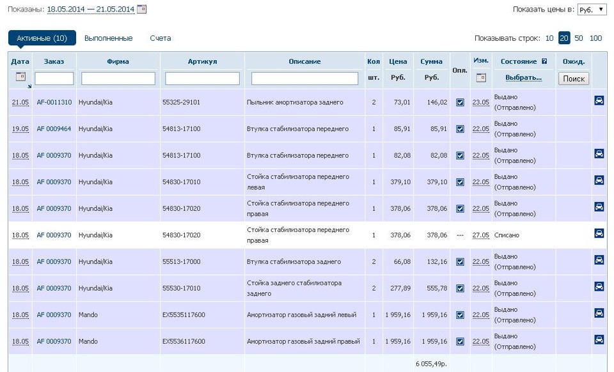Switch to the Выполненные tab
The image size is (614, 372).
(108, 38)
